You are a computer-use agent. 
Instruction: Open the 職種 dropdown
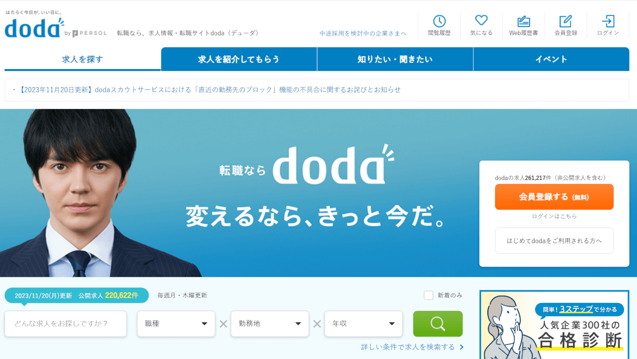176,324
